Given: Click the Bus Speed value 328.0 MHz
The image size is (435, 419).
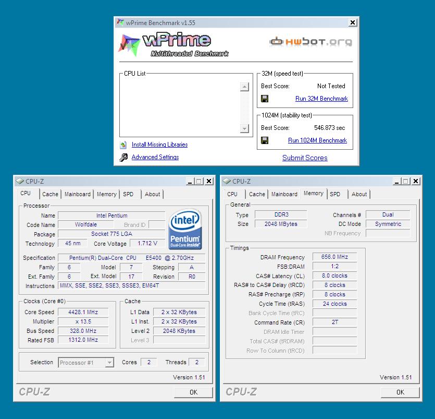Looking at the screenshot, I should [83, 331].
